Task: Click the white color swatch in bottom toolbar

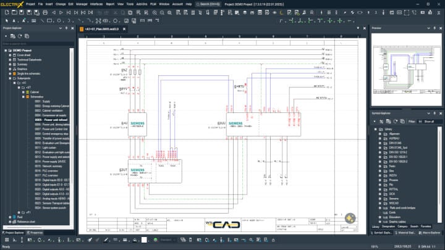Action: point(144,240)
